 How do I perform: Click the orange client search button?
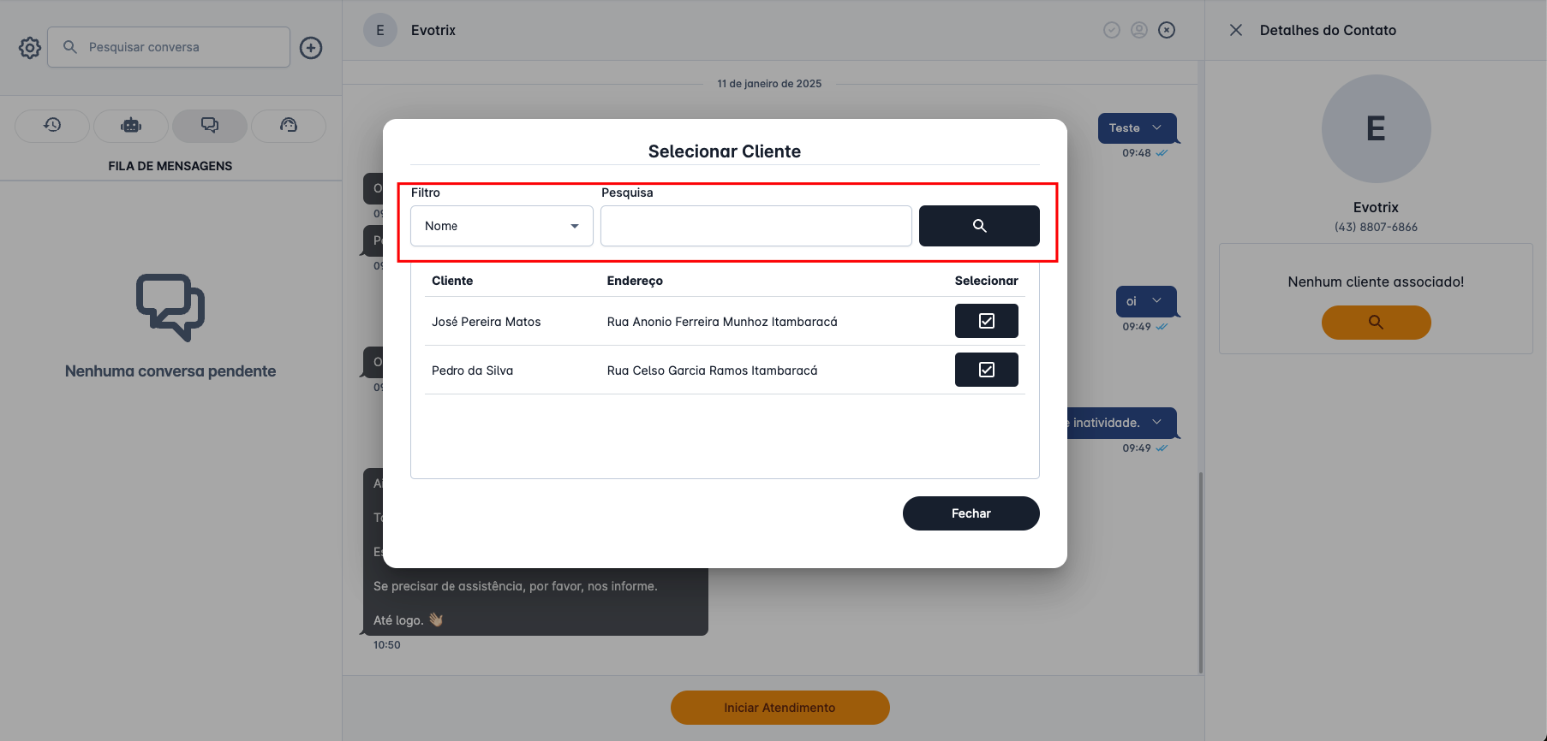click(x=1376, y=323)
